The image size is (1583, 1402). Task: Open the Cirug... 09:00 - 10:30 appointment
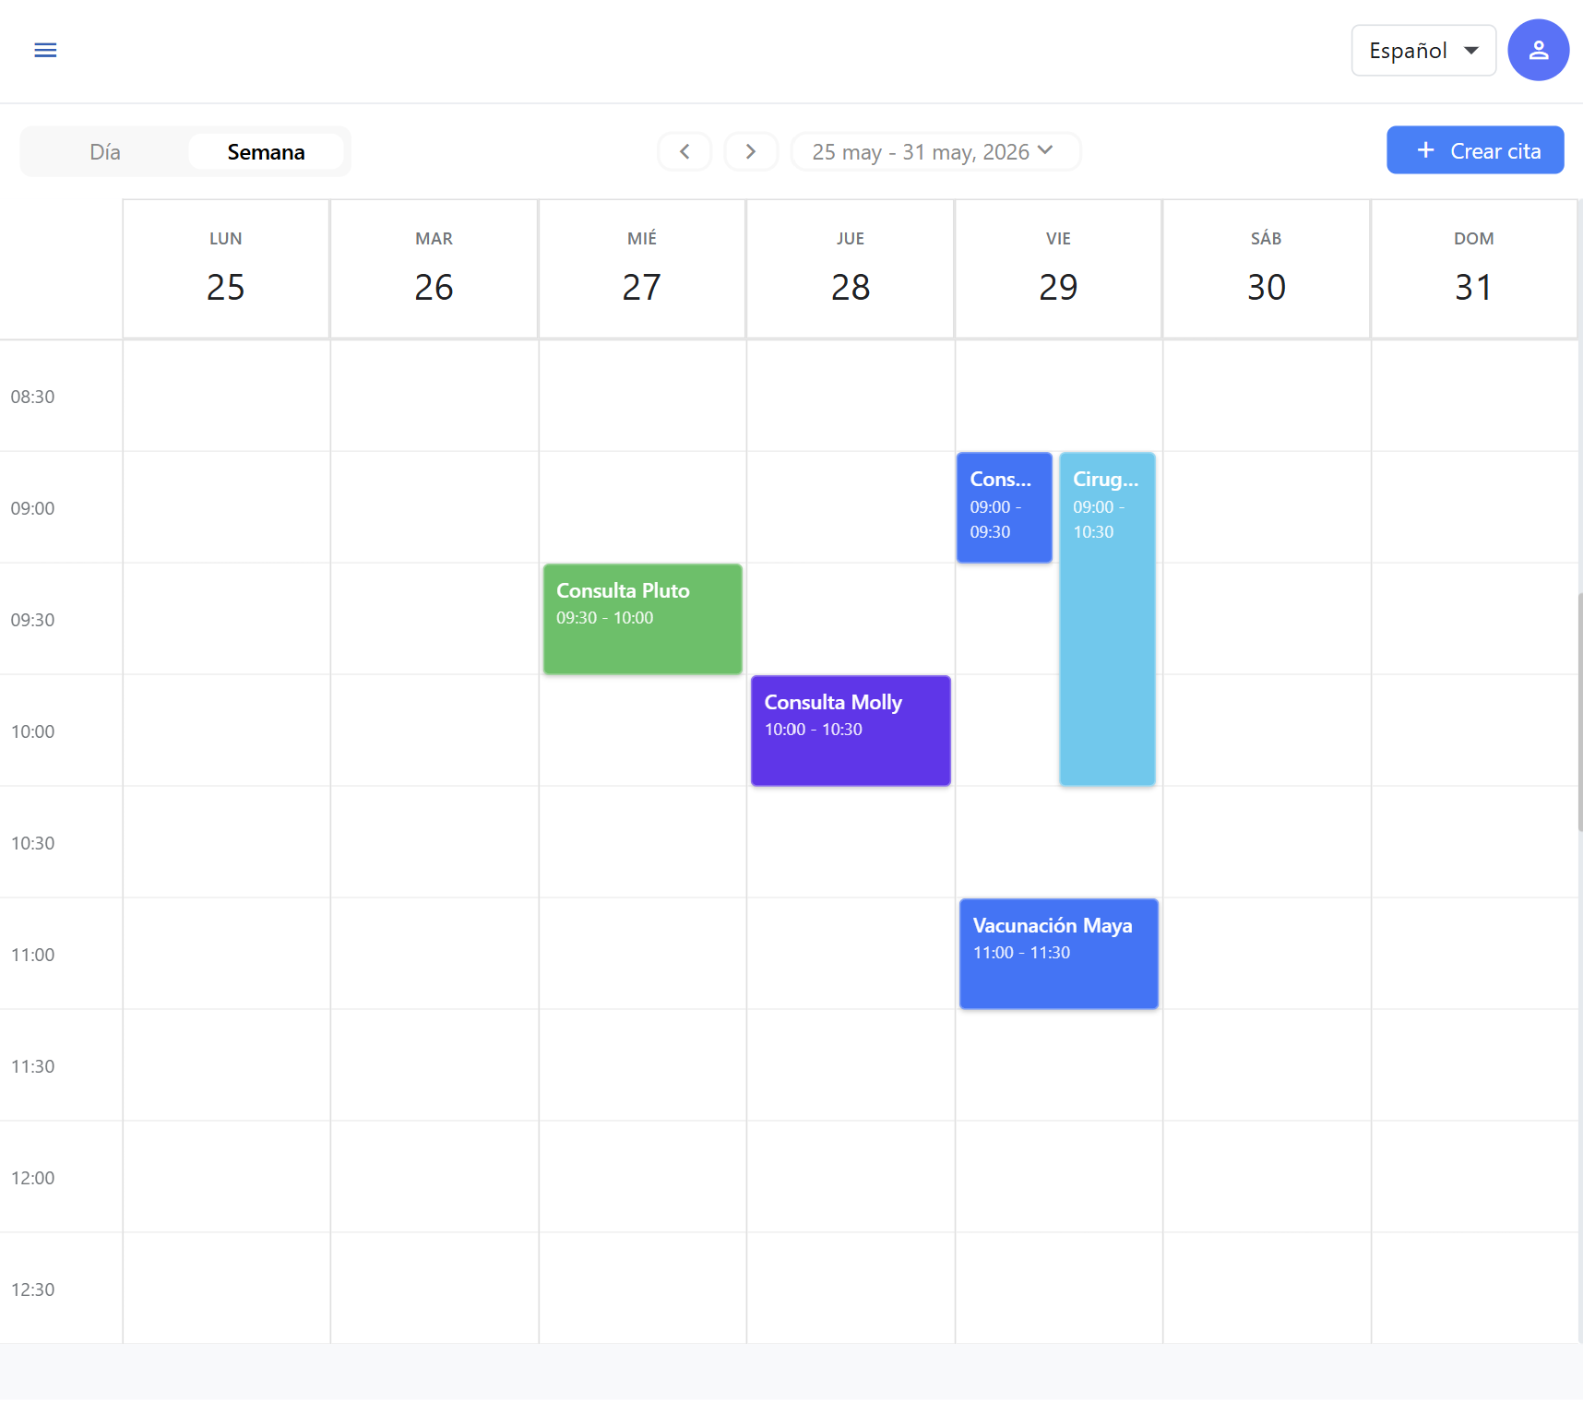click(1107, 619)
